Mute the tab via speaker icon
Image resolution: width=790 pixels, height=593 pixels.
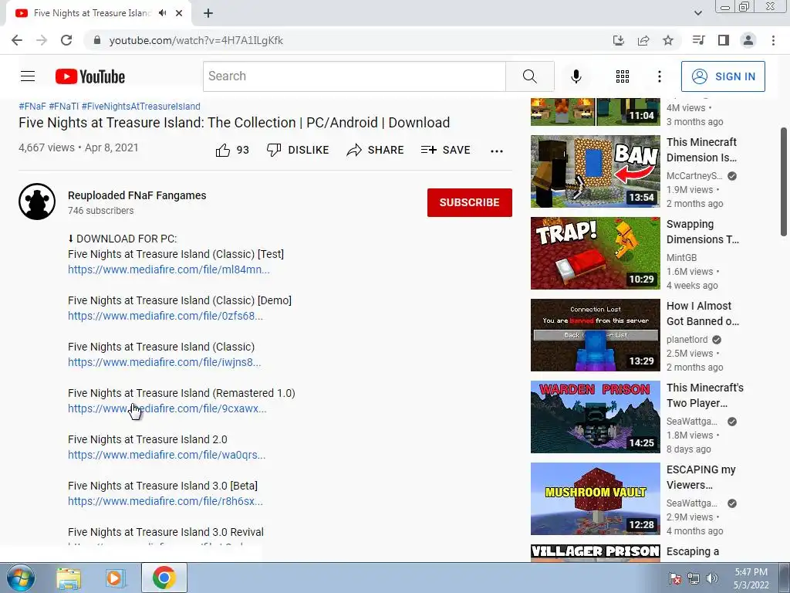(x=162, y=13)
